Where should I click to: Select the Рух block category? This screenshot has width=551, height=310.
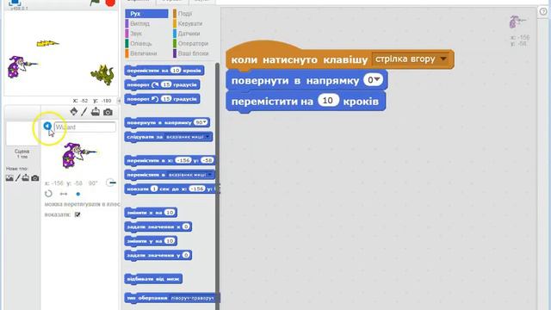pos(146,14)
